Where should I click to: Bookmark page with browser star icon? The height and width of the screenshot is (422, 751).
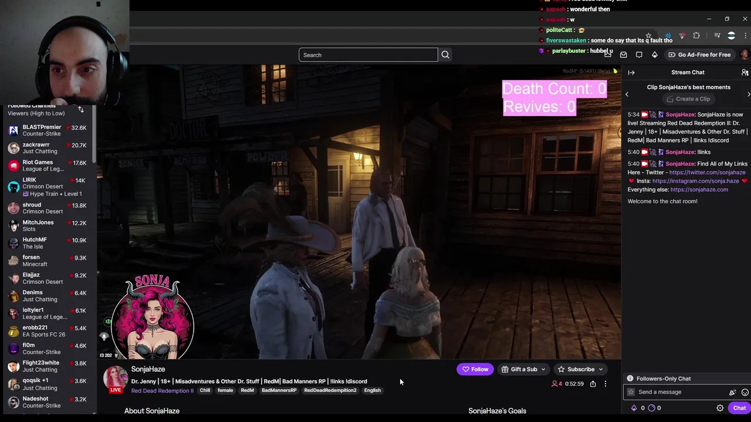(x=648, y=35)
